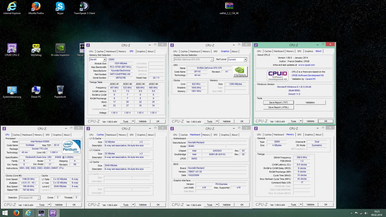Click the Save Report (.TXT) button

(x=278, y=103)
